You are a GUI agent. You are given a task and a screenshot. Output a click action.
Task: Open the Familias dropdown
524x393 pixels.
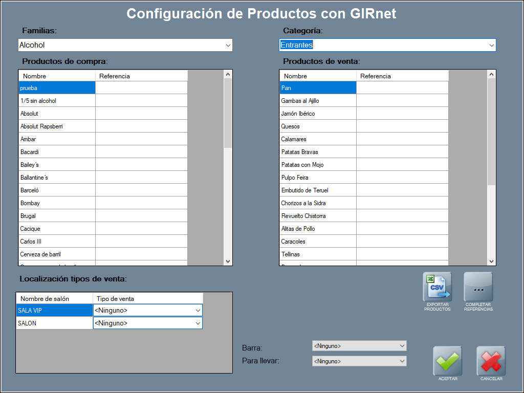click(228, 45)
